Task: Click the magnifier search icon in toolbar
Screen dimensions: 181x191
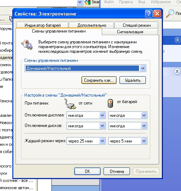Action: [170, 13]
